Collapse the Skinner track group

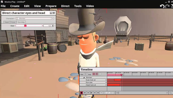pos(84,77)
